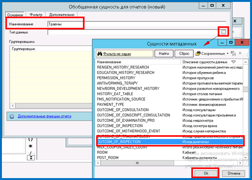The height and width of the screenshot is (180, 252).
Task: Click the Найти button
Action: (x=164, y=53)
